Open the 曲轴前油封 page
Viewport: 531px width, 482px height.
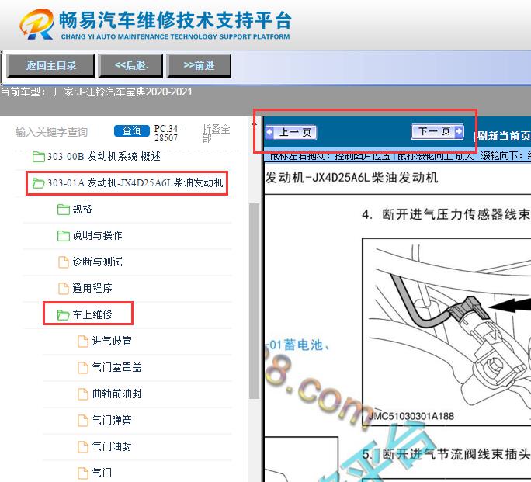(116, 394)
